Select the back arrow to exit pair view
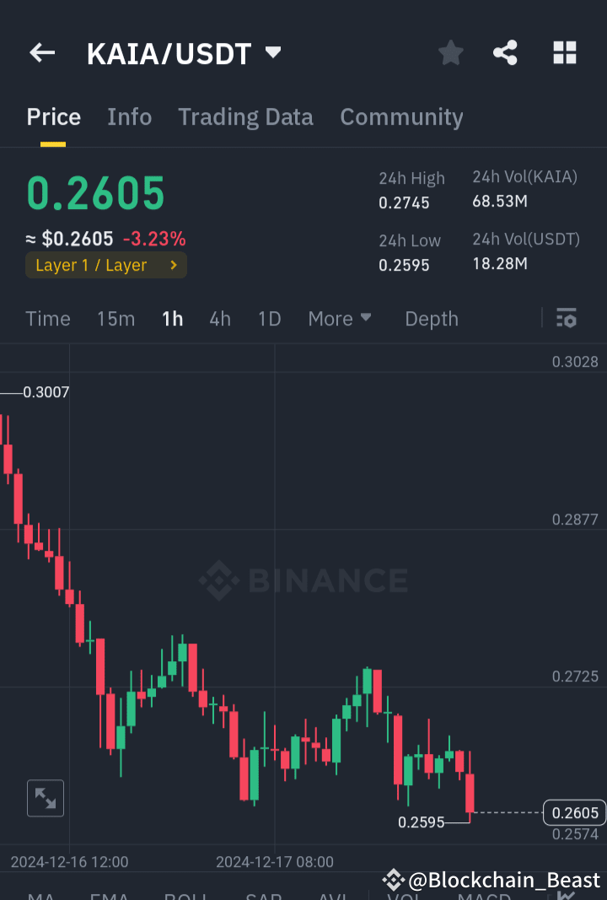 pos(41,52)
